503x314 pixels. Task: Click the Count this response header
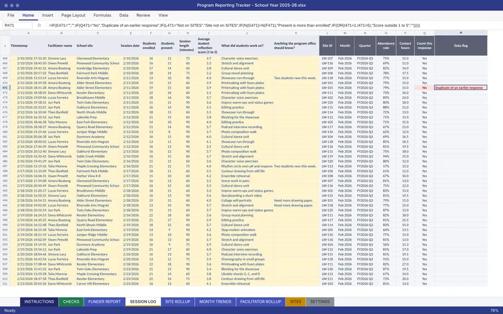click(424, 45)
